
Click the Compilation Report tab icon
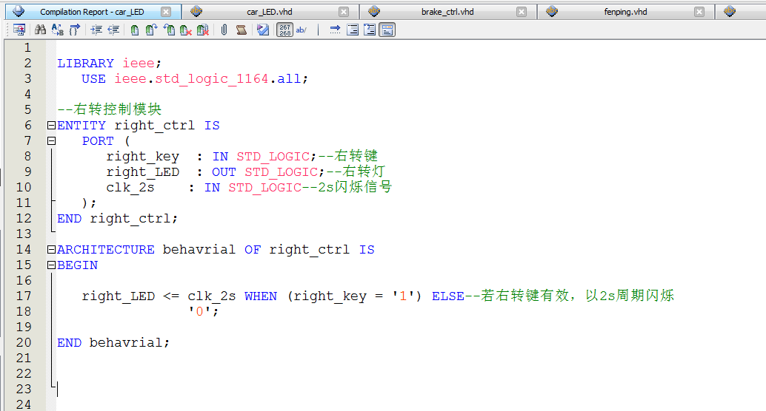pos(19,11)
